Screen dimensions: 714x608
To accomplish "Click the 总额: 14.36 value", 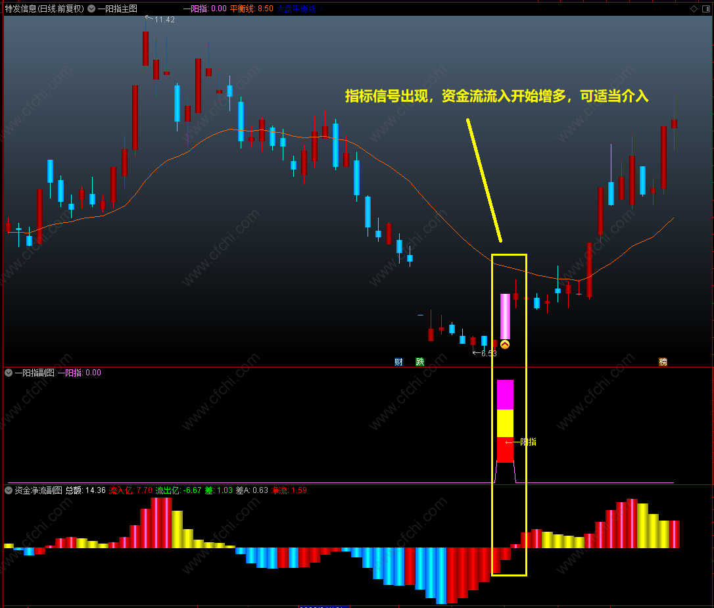I will (x=85, y=490).
